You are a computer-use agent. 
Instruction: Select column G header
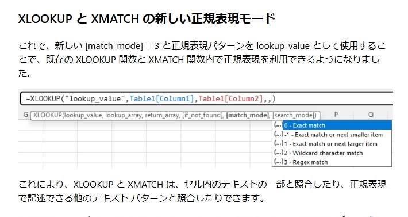coord(25,115)
